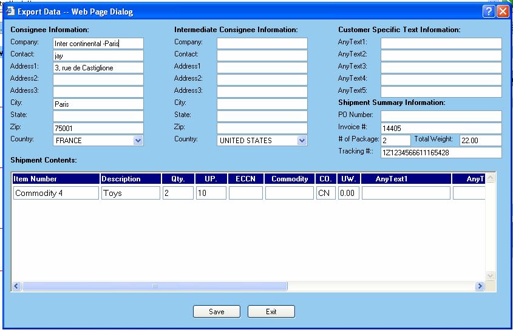Open the Consignee Country dropdown showing FRANCE
Image resolution: width=513 pixels, height=330 pixels.
(138, 141)
